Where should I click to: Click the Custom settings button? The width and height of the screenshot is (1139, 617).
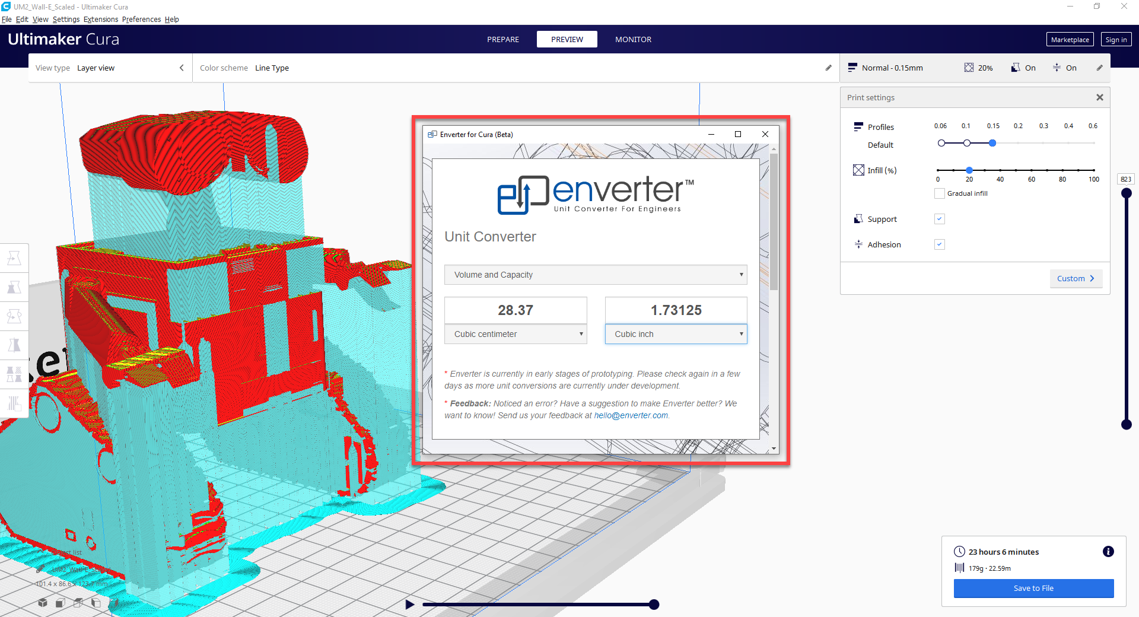pyautogui.click(x=1076, y=278)
